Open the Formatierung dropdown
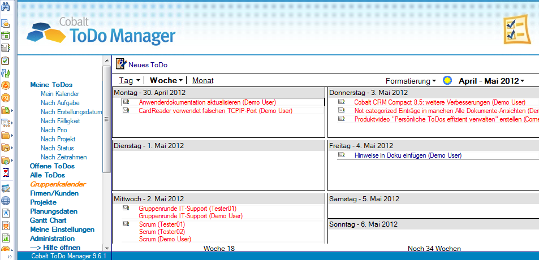Screen dimensions: 539x260 coord(411,81)
